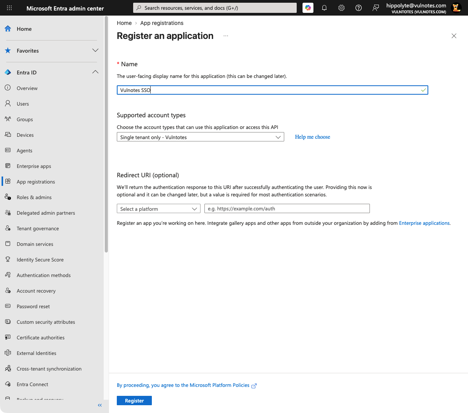
Task: Open the Microsoft Platform Policies link
Action: click(186, 385)
